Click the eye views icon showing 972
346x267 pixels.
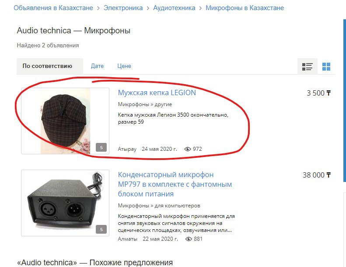188,149
